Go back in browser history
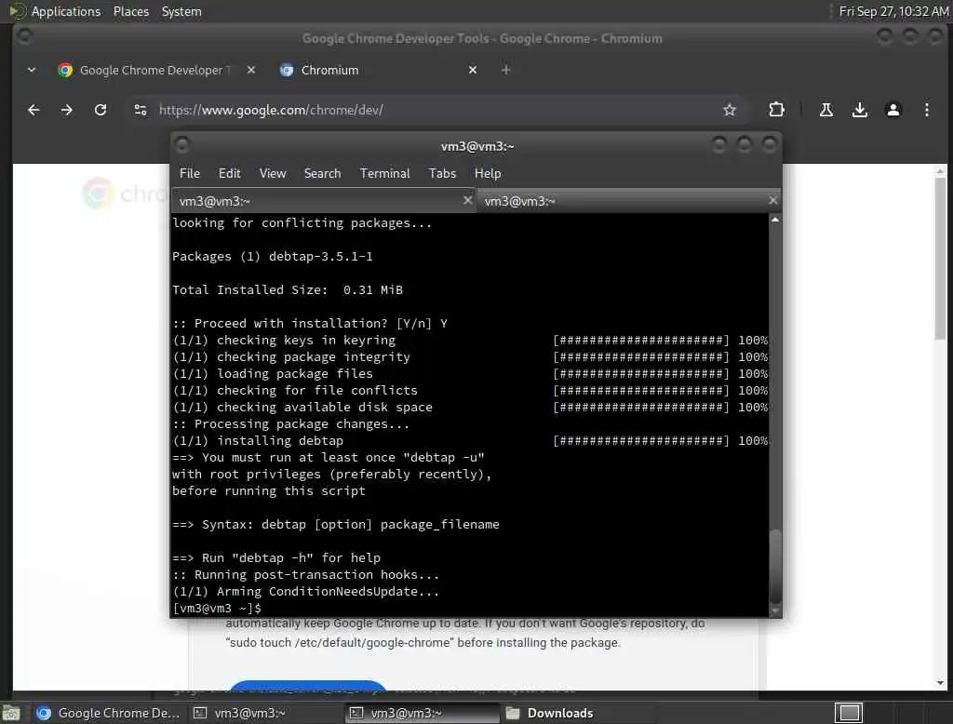 (x=34, y=110)
